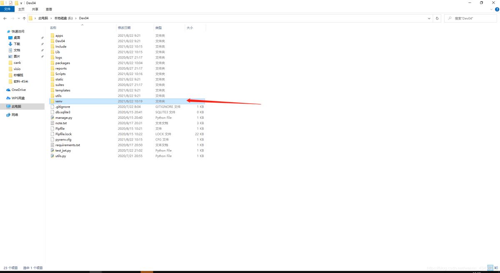Select the Lib folder icon
This screenshot has height=273, width=500.
52,52
